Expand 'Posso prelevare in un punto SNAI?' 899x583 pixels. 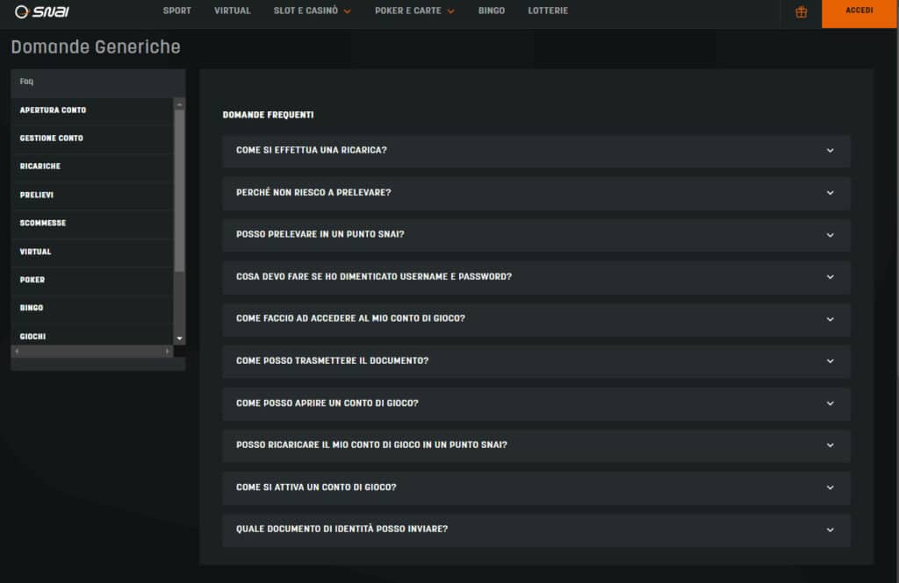tap(536, 235)
